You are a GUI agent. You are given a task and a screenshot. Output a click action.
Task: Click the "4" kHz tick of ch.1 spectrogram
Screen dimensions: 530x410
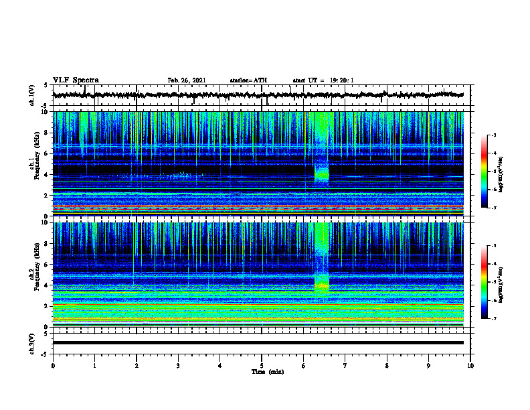click(47, 175)
